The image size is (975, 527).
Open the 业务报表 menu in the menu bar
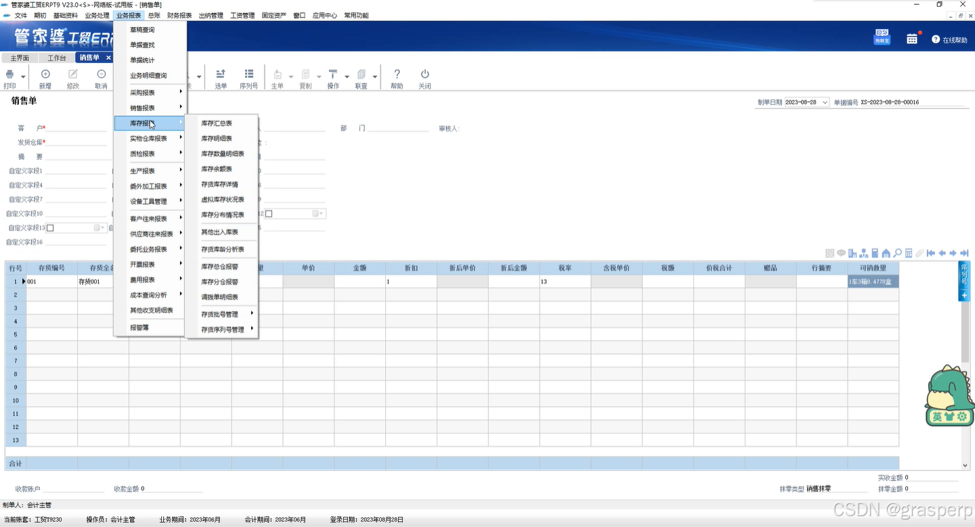(129, 15)
